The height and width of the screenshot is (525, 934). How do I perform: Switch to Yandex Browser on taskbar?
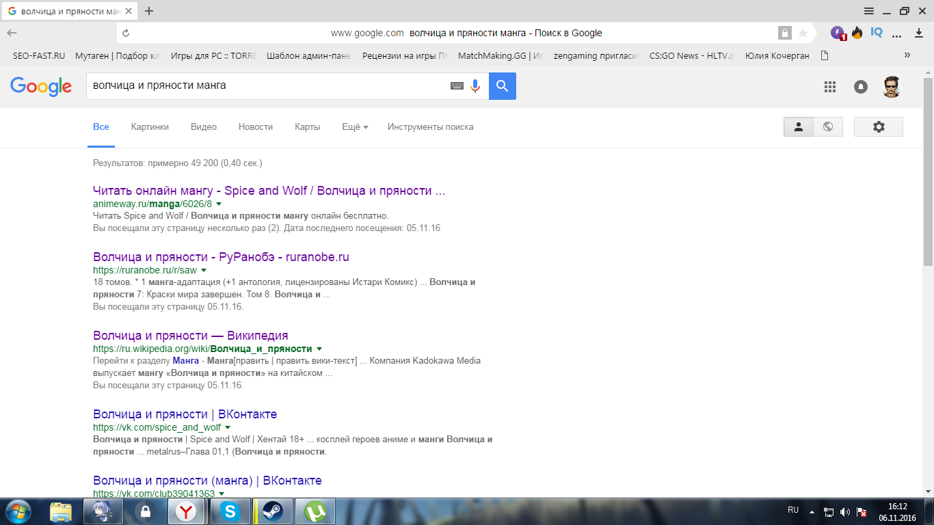(x=185, y=511)
